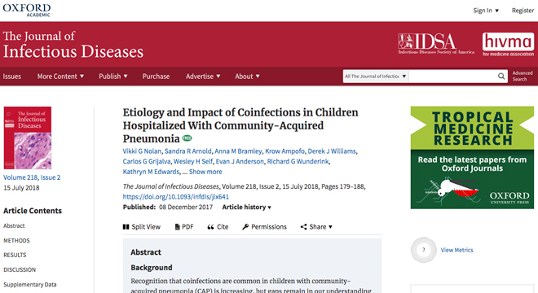Open Permissions key icon
Screen dimensions: 538x293
click(245, 227)
